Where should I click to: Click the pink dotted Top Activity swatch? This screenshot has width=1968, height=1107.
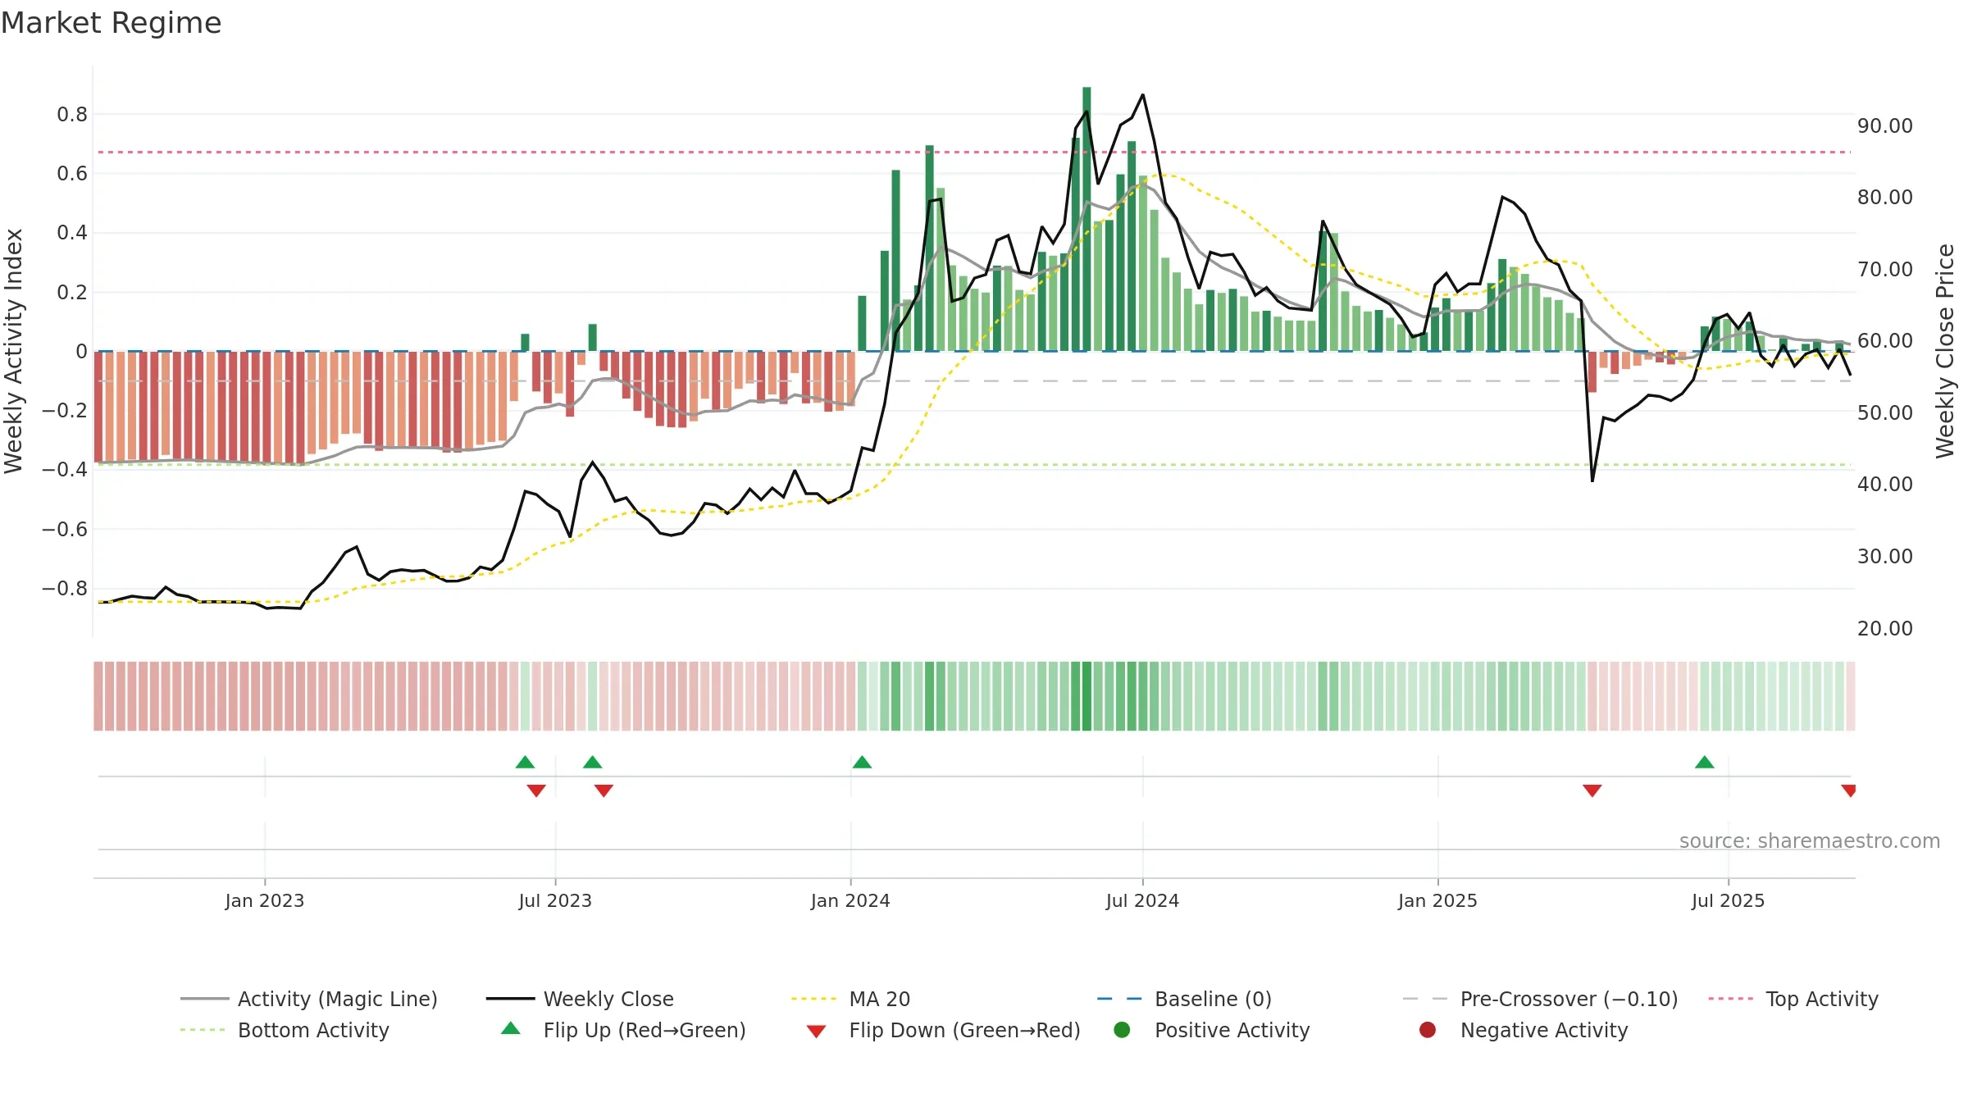tap(1731, 999)
